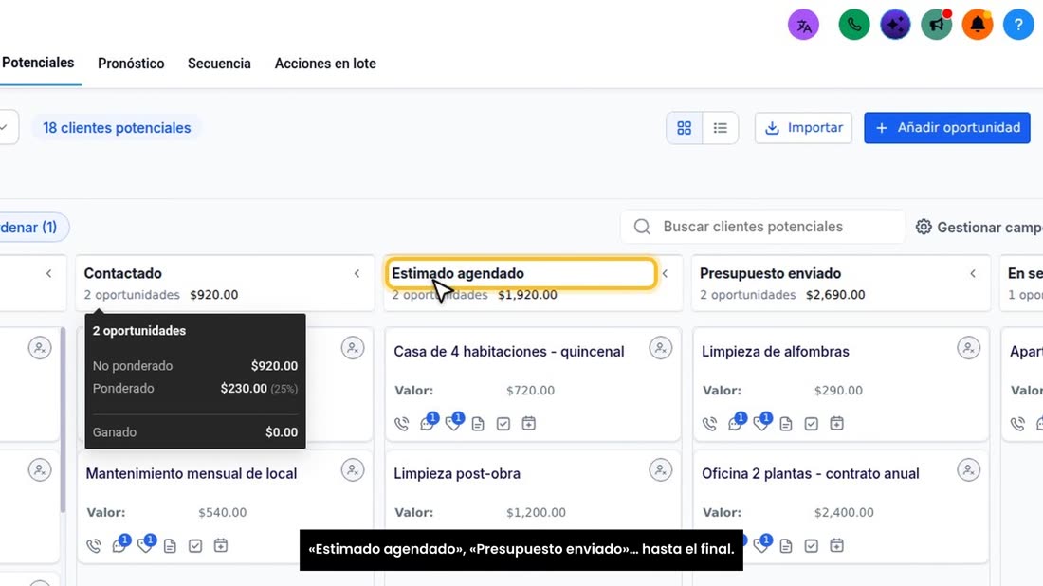
Task: Open the megaphone announcements icon
Action: 937,26
